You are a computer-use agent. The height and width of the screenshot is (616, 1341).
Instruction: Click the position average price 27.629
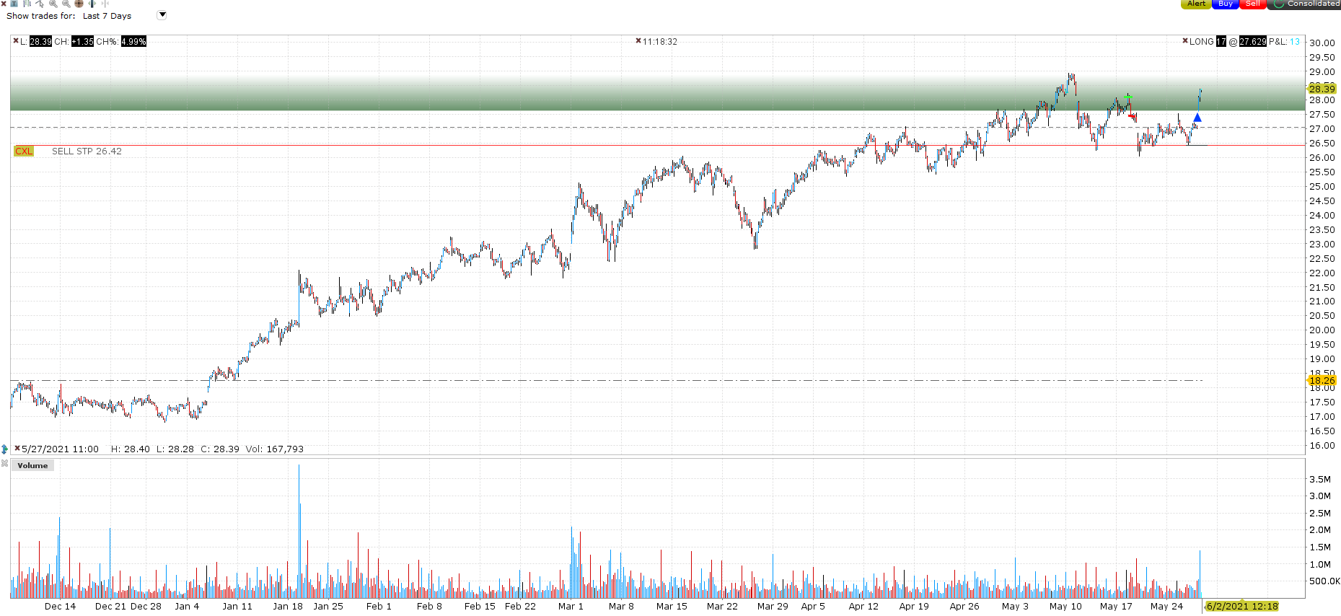pyautogui.click(x=1253, y=41)
